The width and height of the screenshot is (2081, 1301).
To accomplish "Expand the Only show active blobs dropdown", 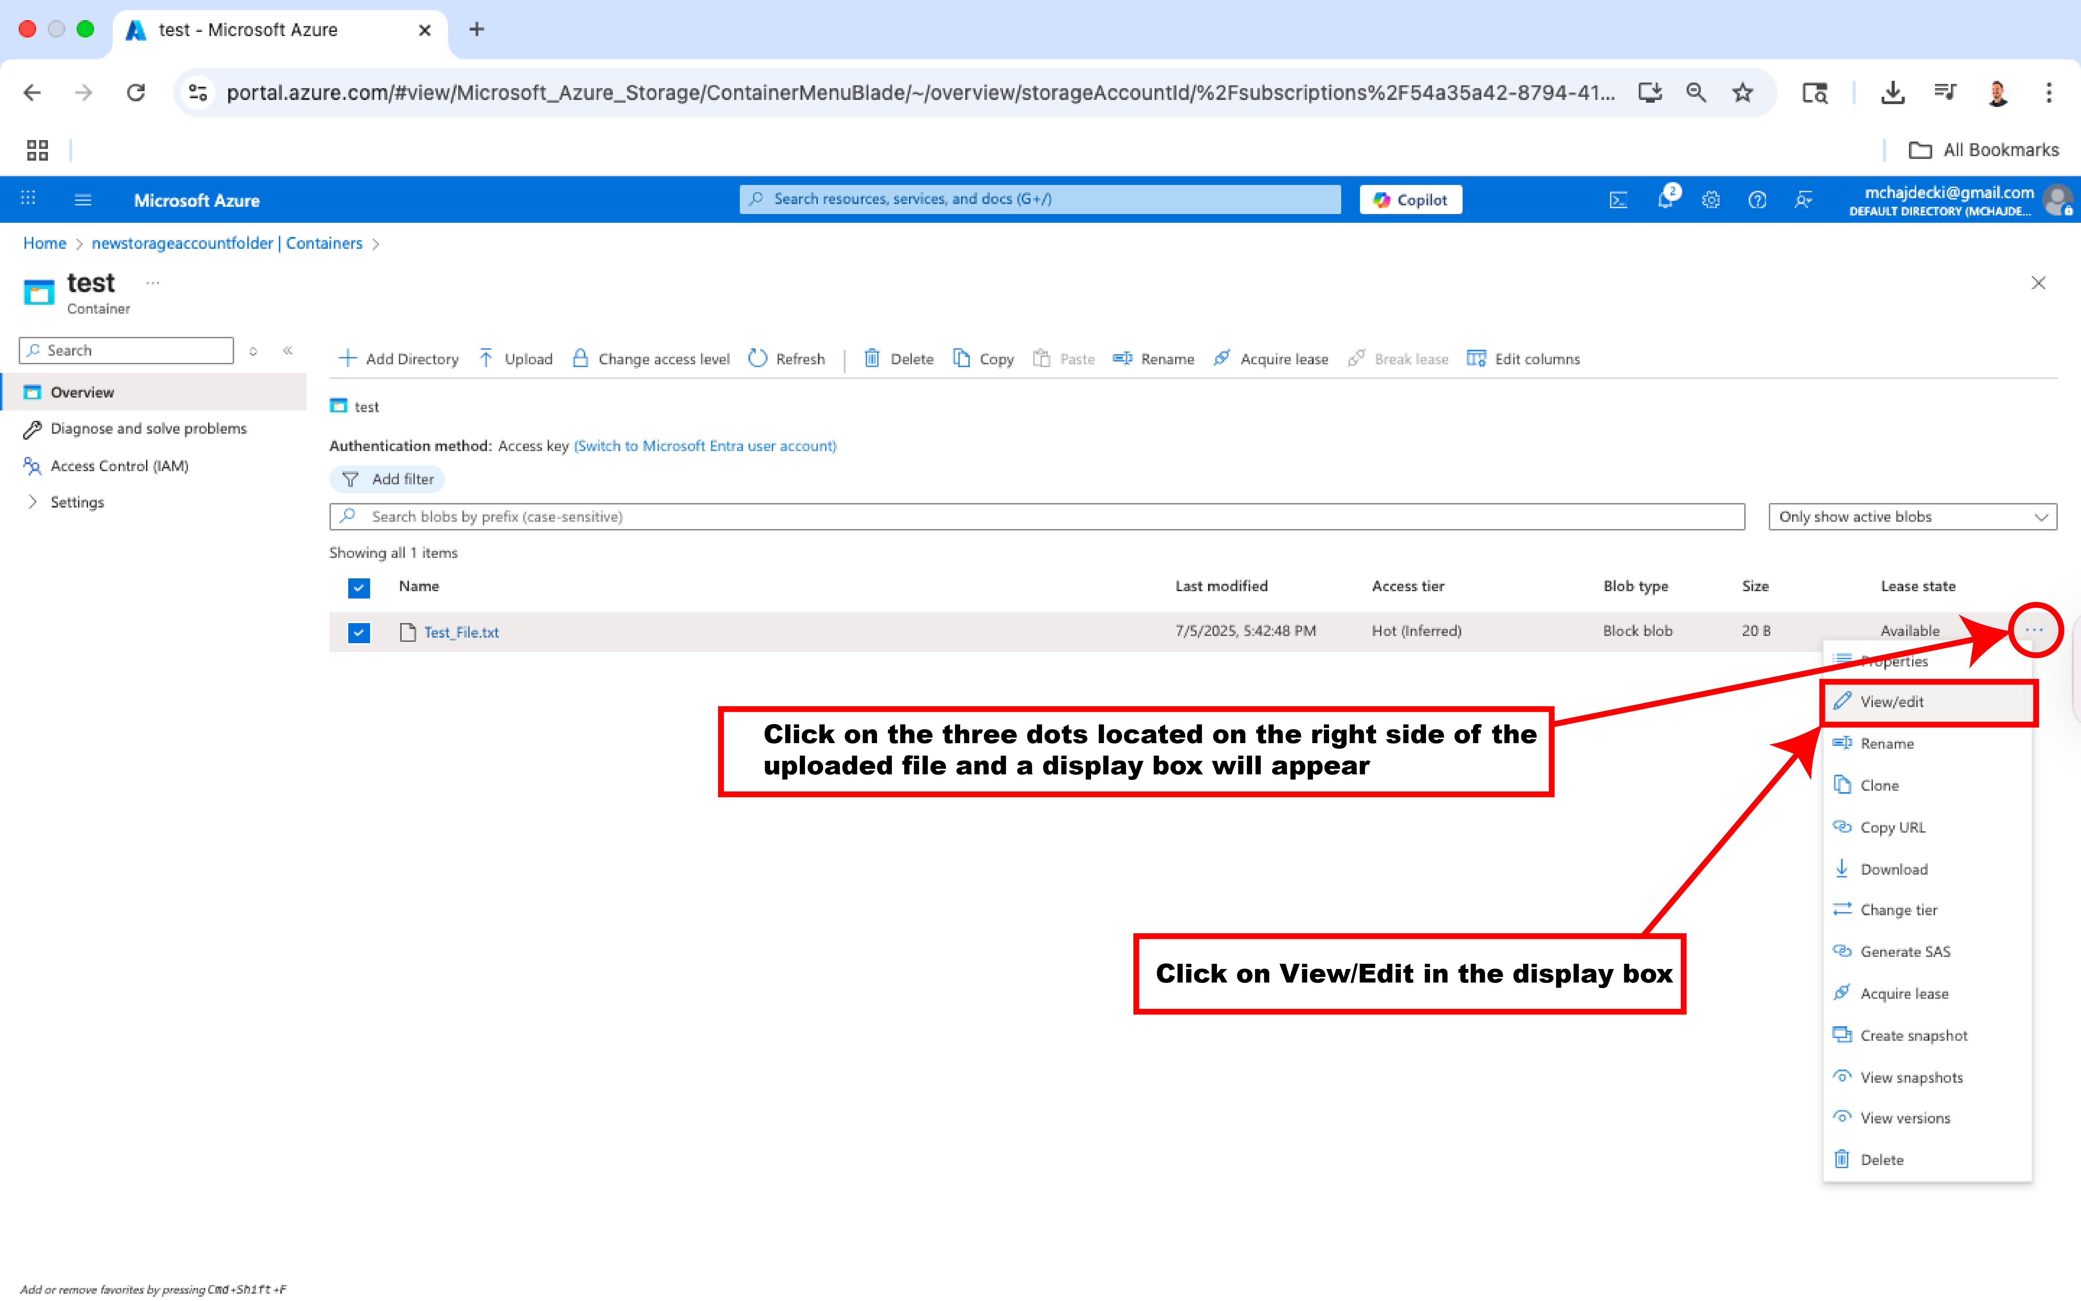I will (1912, 517).
